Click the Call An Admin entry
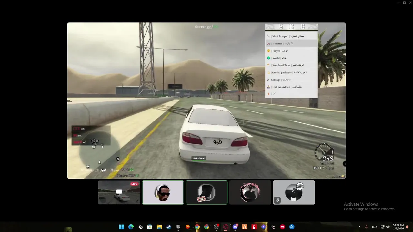This screenshot has width=413, height=232. [x=291, y=87]
